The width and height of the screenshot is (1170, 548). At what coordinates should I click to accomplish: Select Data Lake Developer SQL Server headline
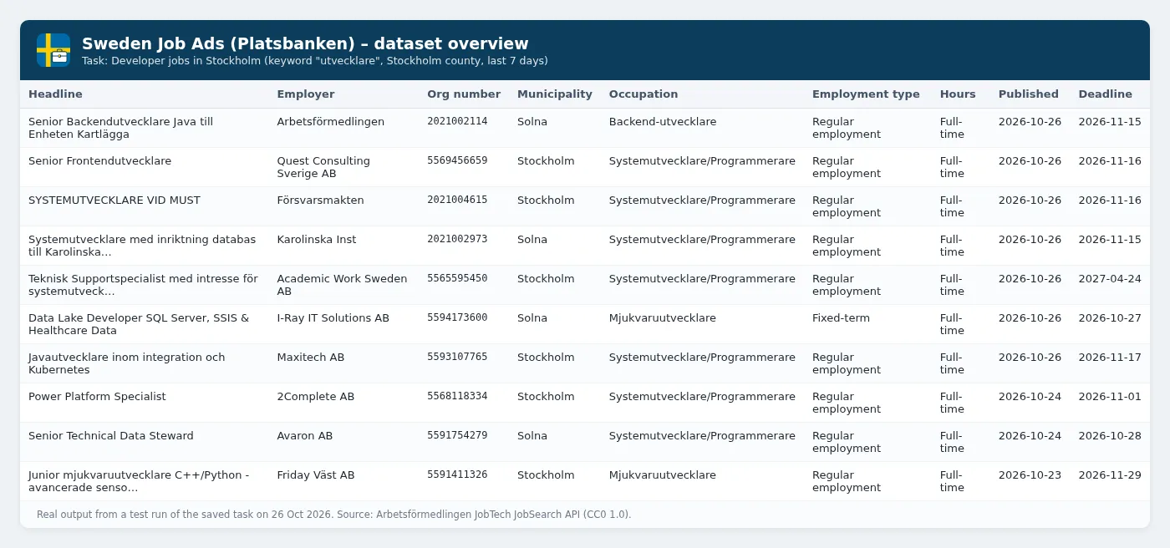[x=139, y=324]
